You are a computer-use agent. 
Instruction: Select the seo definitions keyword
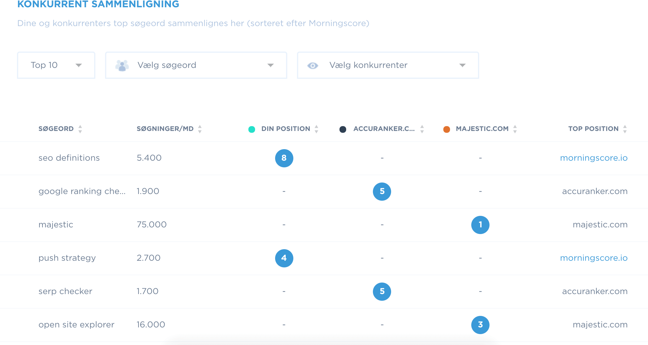tap(69, 158)
